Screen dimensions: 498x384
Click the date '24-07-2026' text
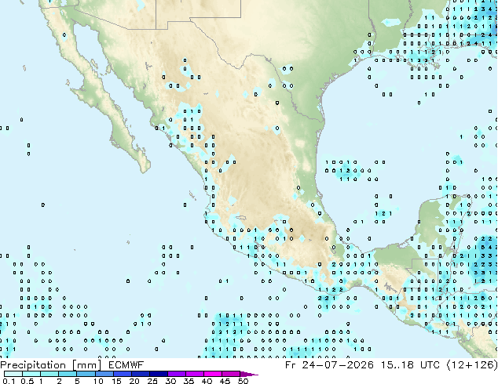(338, 365)
